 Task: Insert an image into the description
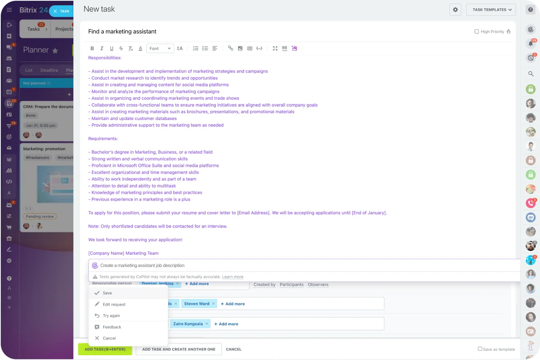tap(240, 48)
